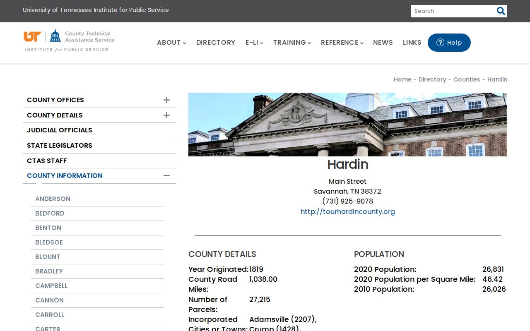Click the Counties breadcrumb link
The image size is (530, 331).
point(467,79)
